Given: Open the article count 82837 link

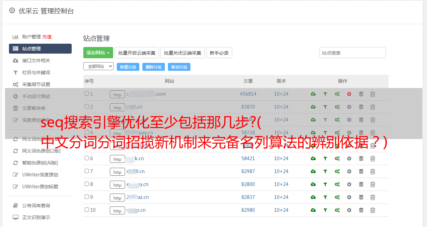Looking at the screenshot, I should (248, 197).
